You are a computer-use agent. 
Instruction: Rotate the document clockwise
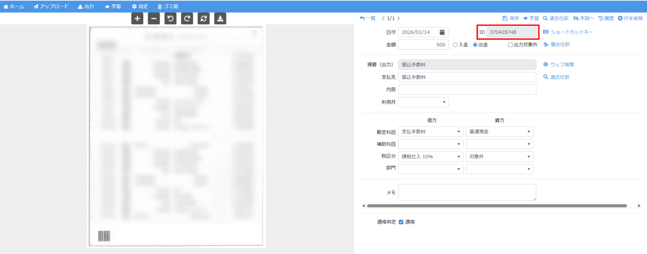click(187, 19)
